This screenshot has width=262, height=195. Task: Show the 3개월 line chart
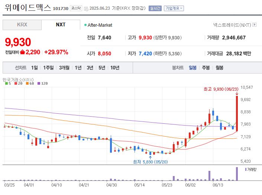tap(64, 68)
